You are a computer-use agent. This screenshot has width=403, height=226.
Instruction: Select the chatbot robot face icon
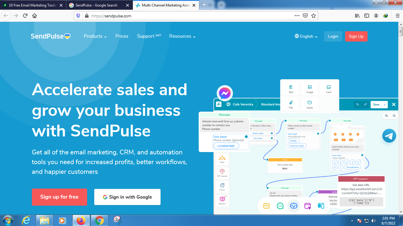(x=294, y=206)
